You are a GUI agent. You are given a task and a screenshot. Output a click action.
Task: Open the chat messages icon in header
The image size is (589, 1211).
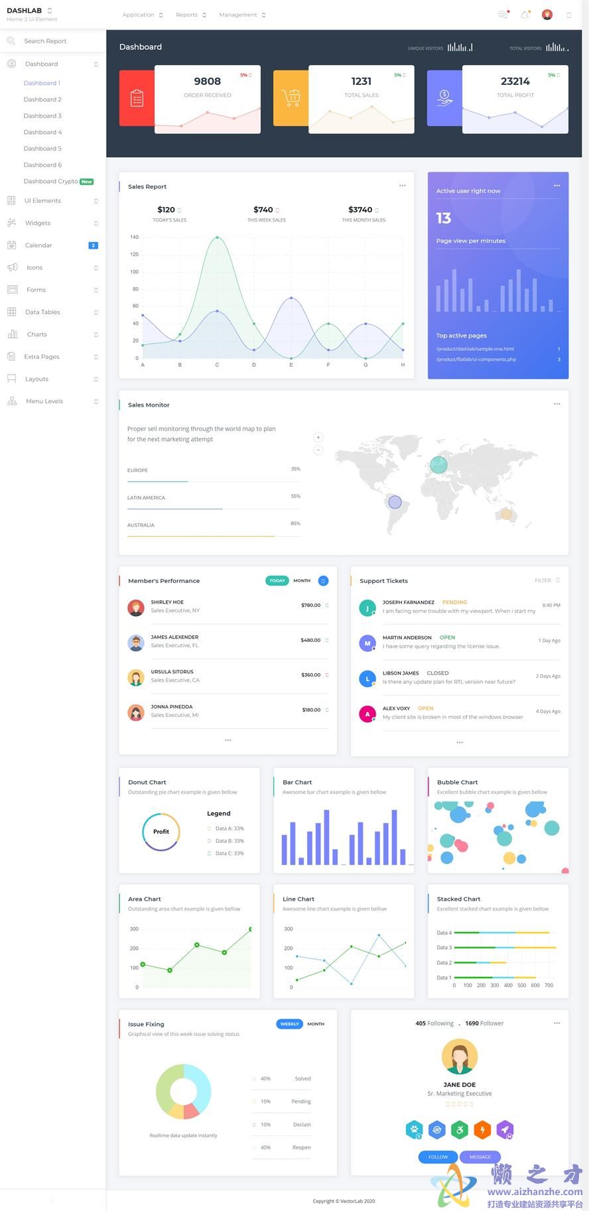pos(503,15)
